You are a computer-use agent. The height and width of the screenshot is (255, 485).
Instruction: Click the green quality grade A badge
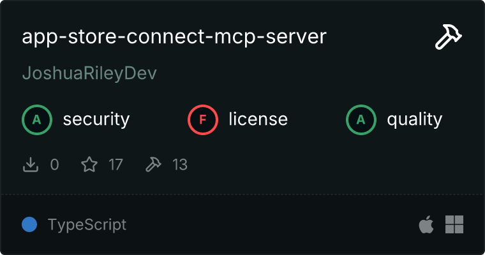[x=361, y=119]
